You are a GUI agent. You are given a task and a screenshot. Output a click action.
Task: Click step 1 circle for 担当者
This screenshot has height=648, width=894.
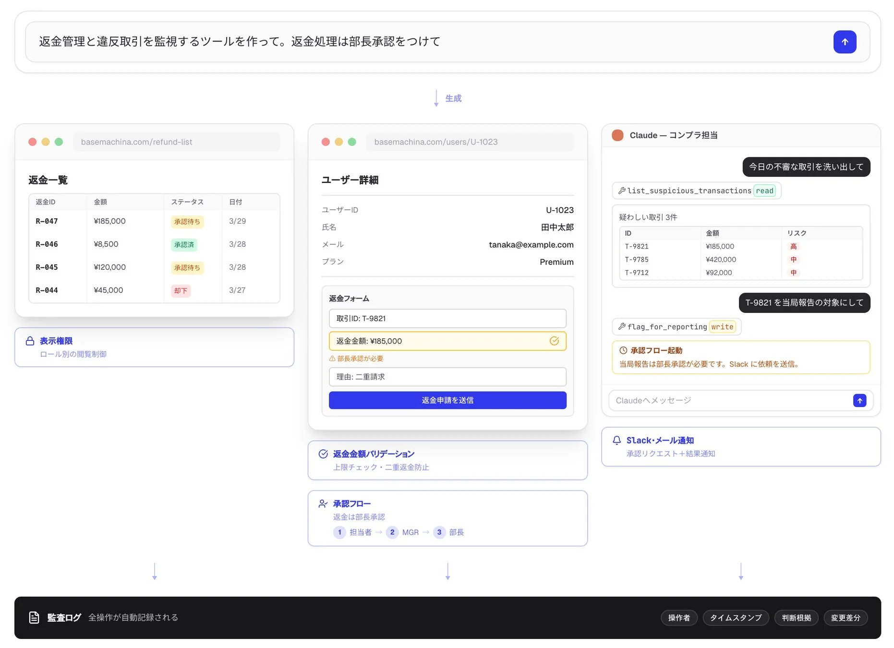tap(339, 532)
